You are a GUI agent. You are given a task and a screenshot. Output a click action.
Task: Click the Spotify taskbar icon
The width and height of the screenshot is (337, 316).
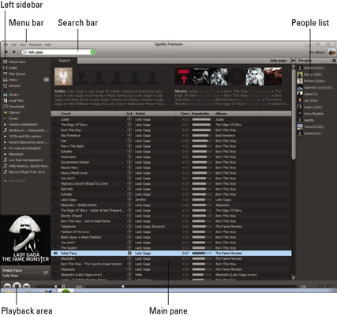[x=66, y=291]
